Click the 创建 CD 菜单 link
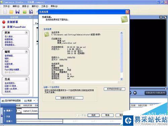 [11, 86]
